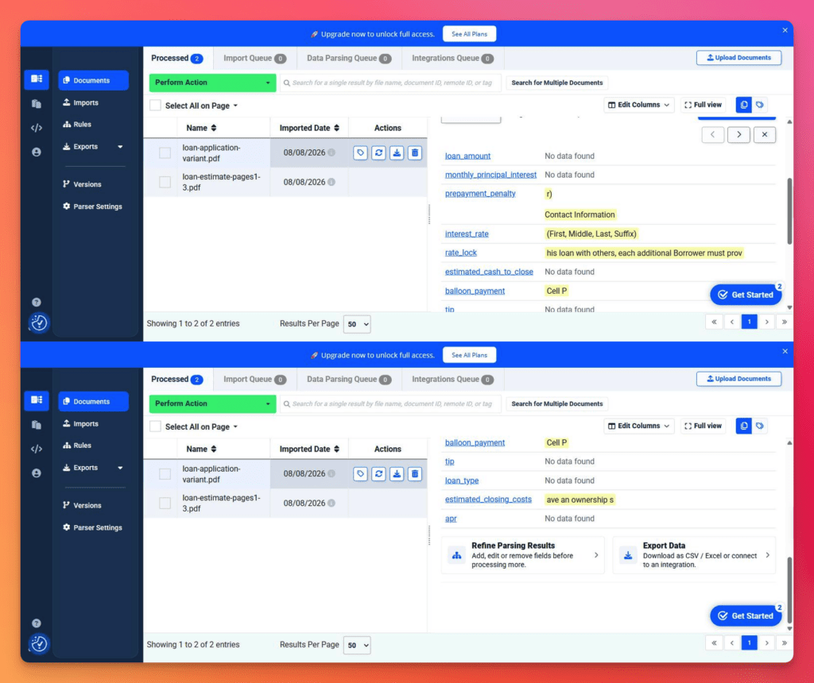814x683 pixels.
Task: Open the monthly_principal_interest field link
Action: coord(490,175)
